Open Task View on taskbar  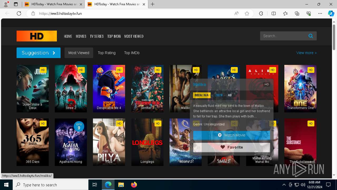[x=95, y=185]
